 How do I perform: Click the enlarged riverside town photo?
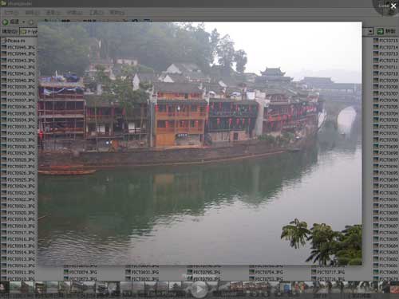[x=199, y=144]
